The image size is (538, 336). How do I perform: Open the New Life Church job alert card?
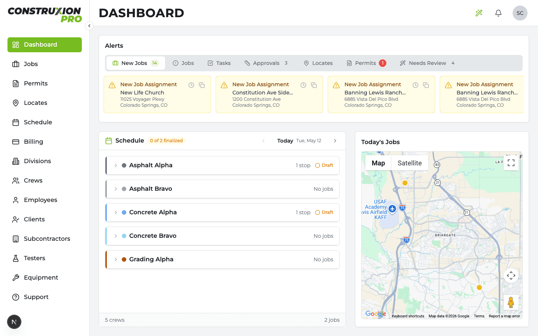[157, 94]
